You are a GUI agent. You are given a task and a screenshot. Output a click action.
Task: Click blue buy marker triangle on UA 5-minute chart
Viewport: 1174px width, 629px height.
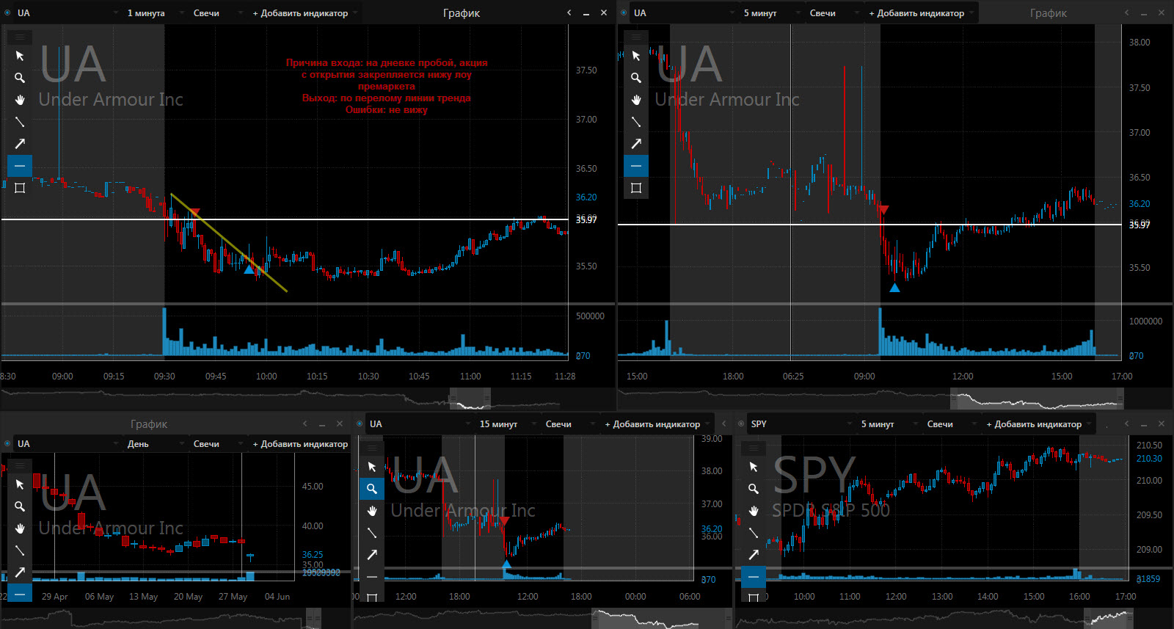tap(894, 288)
